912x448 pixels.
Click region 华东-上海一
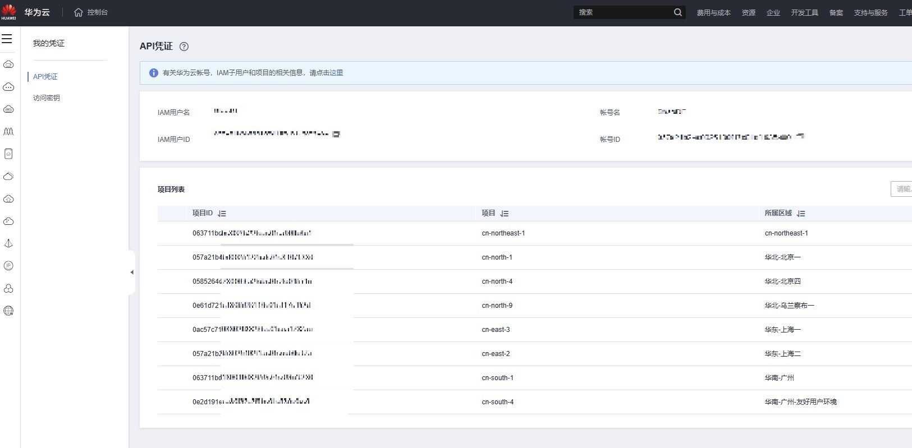(x=783, y=330)
